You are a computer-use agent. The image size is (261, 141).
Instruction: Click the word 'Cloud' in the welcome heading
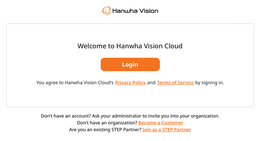click(174, 46)
